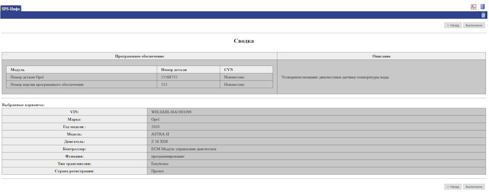Click the top 'Выполнено' button
Image resolution: width=489 pixels, height=194 pixels.
point(474,25)
